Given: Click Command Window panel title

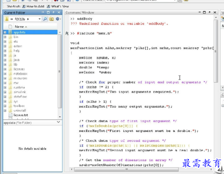Looking at the screenshot, I should (x=80, y=12).
